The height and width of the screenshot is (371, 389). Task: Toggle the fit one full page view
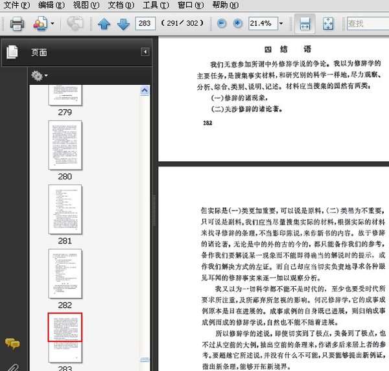pos(327,24)
